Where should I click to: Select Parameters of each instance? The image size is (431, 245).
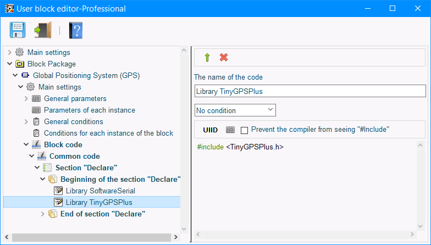point(90,110)
